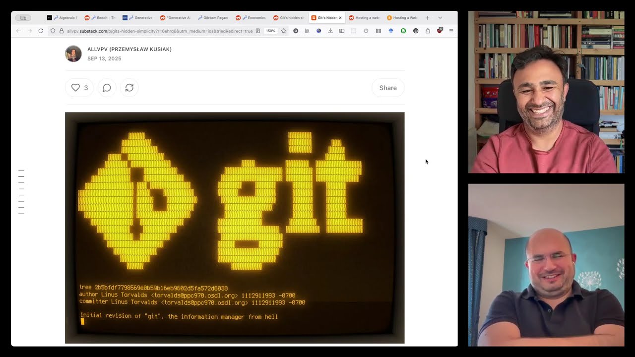Image resolution: width=635 pixels, height=357 pixels.
Task: Switch to "Generative AI" Reddit tab
Action: point(175,18)
